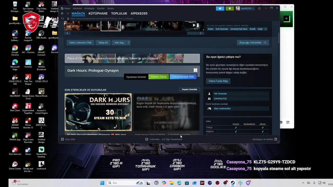
Task: Open VALORANT desktop icon
Action: point(15,93)
